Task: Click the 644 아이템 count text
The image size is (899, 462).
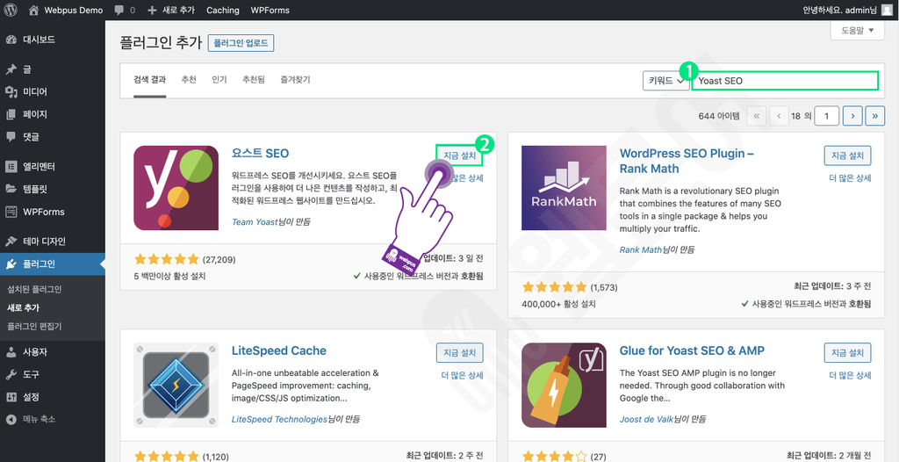Action: tap(719, 116)
